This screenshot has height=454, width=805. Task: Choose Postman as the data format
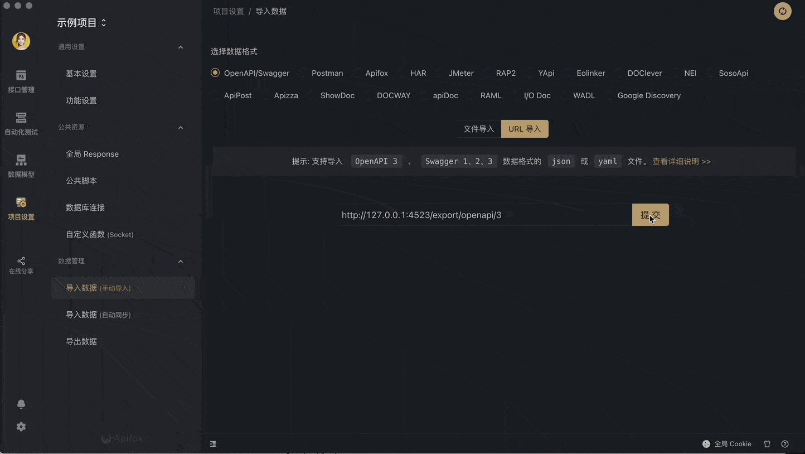327,73
